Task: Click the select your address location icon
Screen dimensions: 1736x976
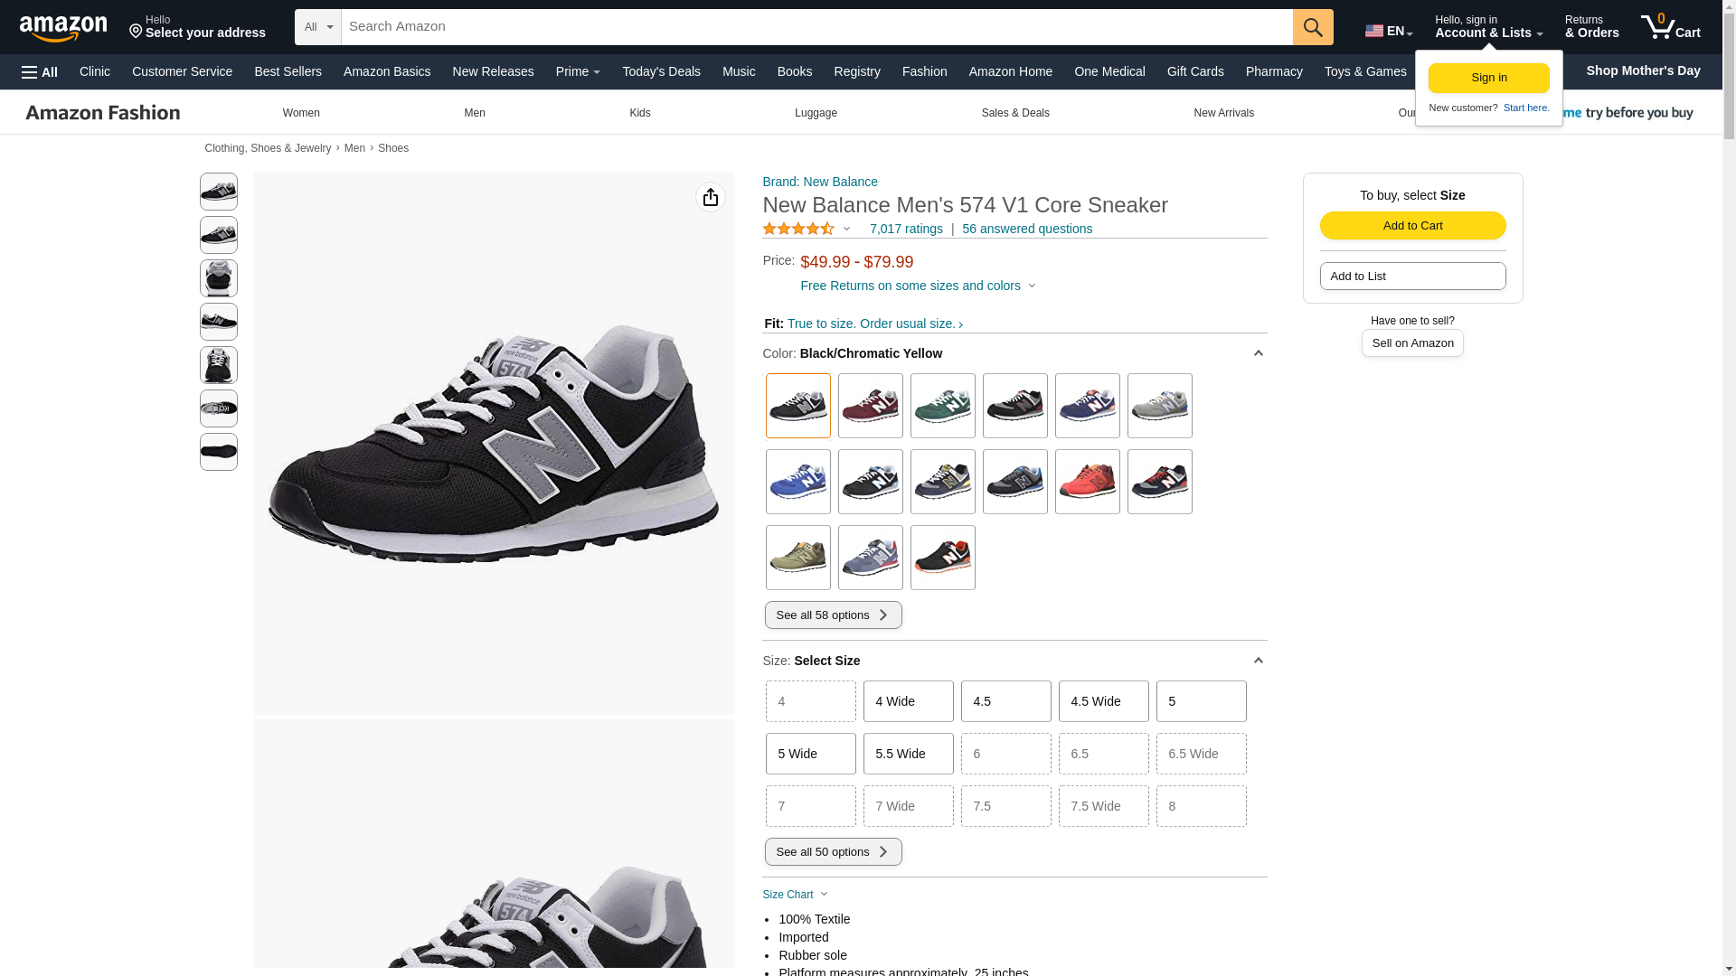Action: click(137, 33)
